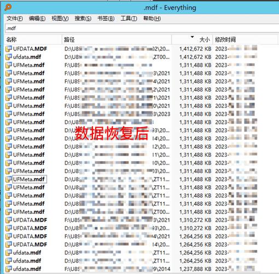
Task: Open the 工具(T) menu
Action: point(129,19)
